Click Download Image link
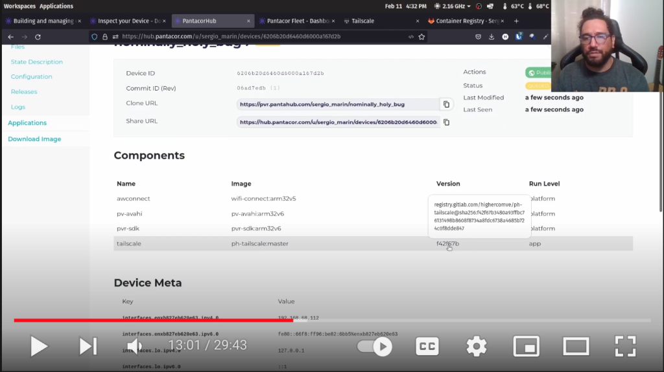664x372 pixels. (34, 138)
